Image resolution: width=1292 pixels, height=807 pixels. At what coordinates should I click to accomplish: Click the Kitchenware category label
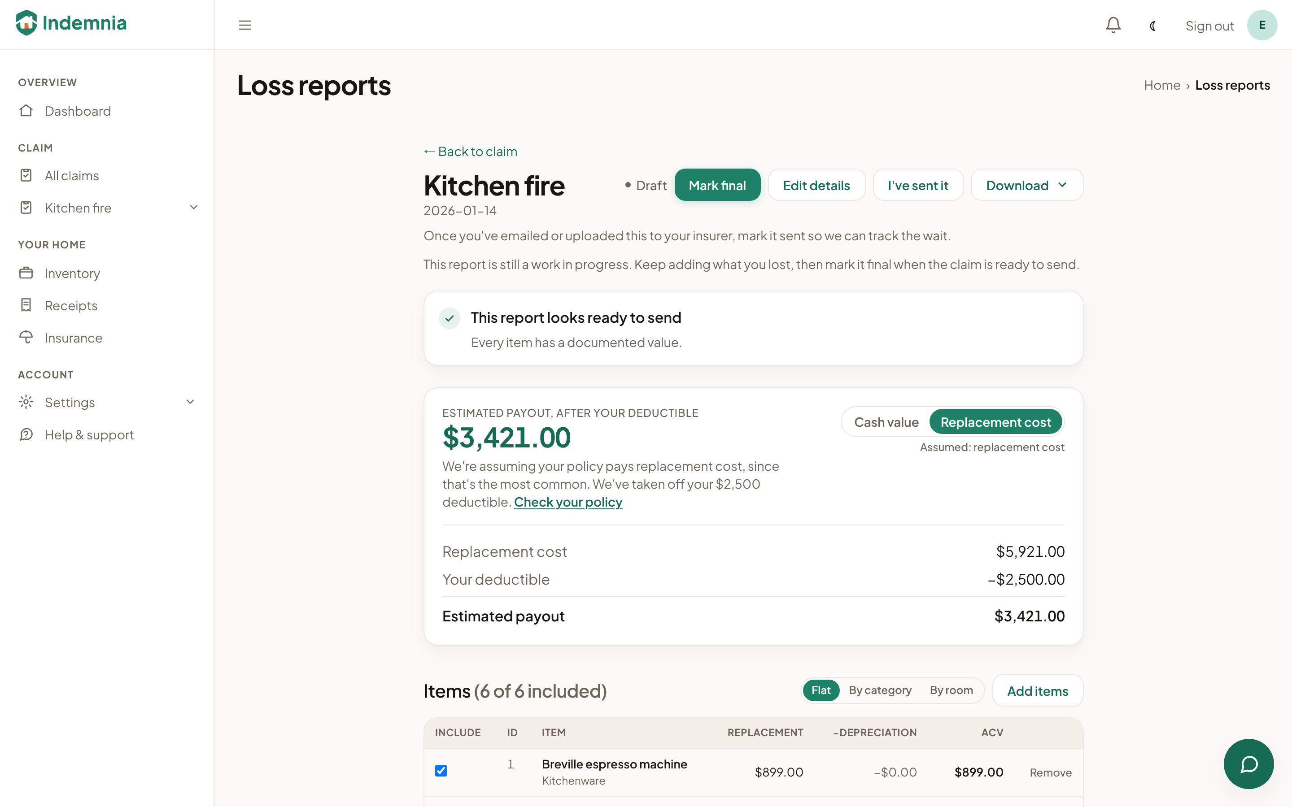click(x=573, y=781)
